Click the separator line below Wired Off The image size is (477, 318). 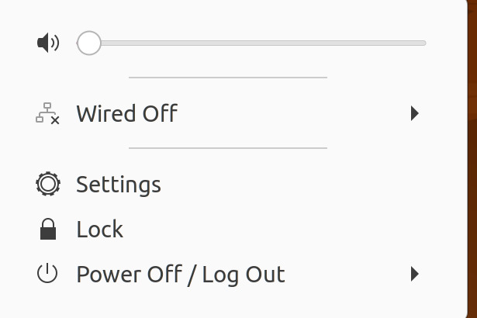click(x=227, y=147)
